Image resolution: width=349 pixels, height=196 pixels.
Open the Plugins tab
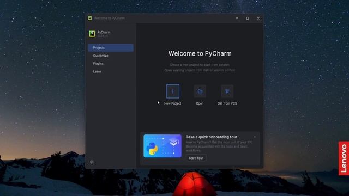111,64
